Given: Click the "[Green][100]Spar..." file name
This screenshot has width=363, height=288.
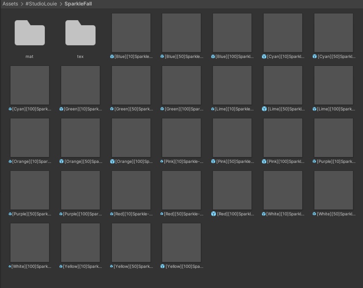Looking at the screenshot, I should 184,109.
